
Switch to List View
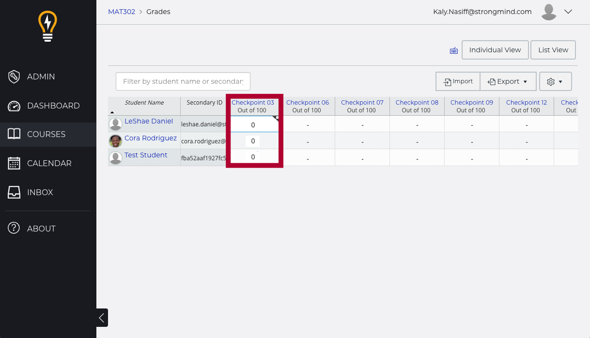[x=553, y=50]
